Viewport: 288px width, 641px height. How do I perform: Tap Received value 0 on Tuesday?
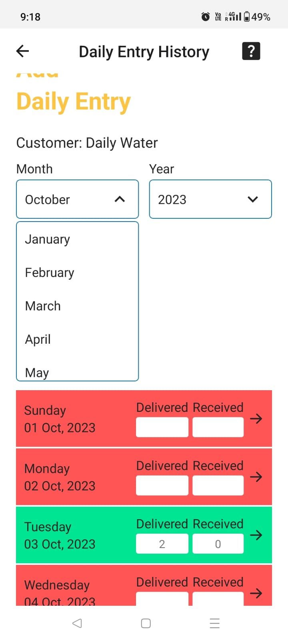pos(218,544)
